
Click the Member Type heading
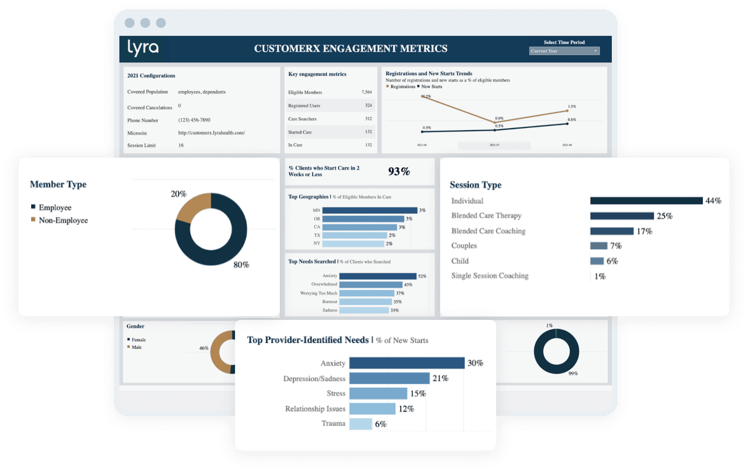58,184
